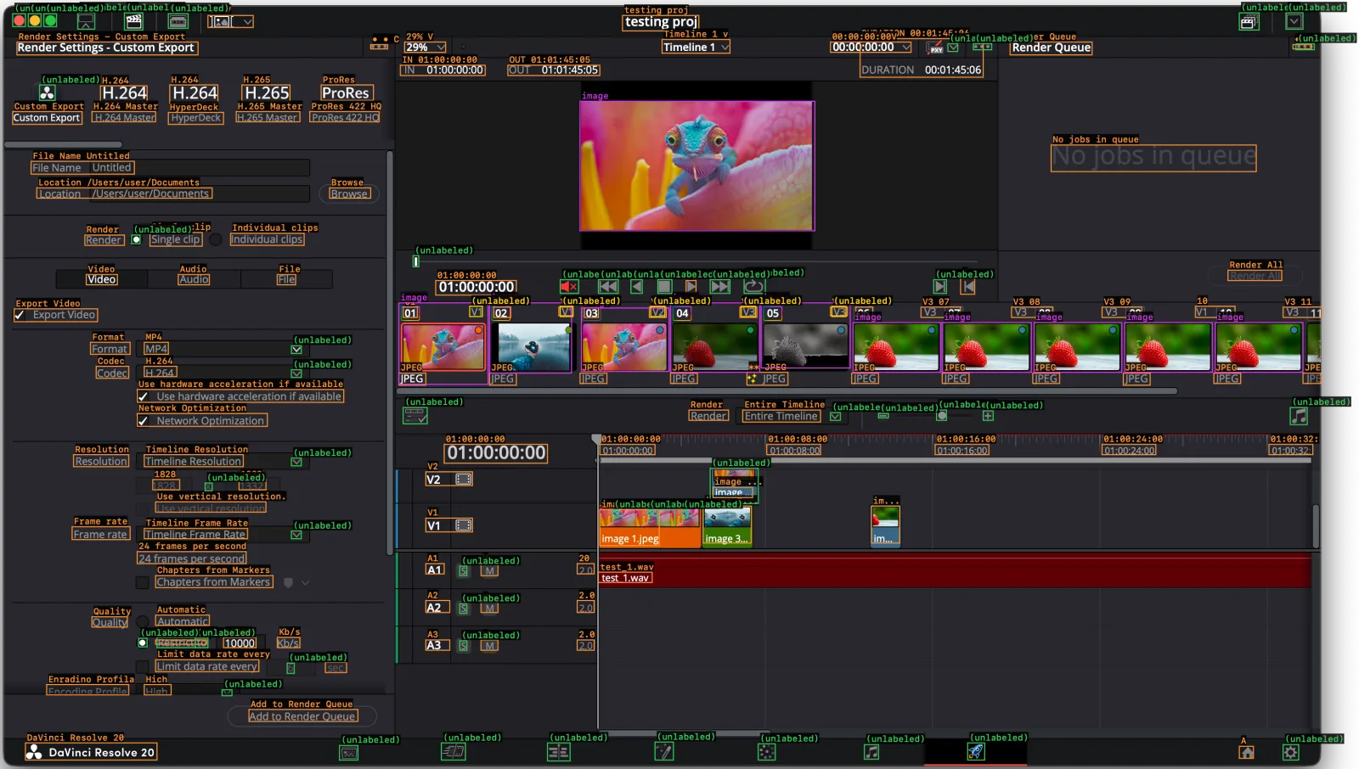Screen dimensions: 1359x769
Task: Mute track A2 with its M button
Action: pyautogui.click(x=489, y=609)
